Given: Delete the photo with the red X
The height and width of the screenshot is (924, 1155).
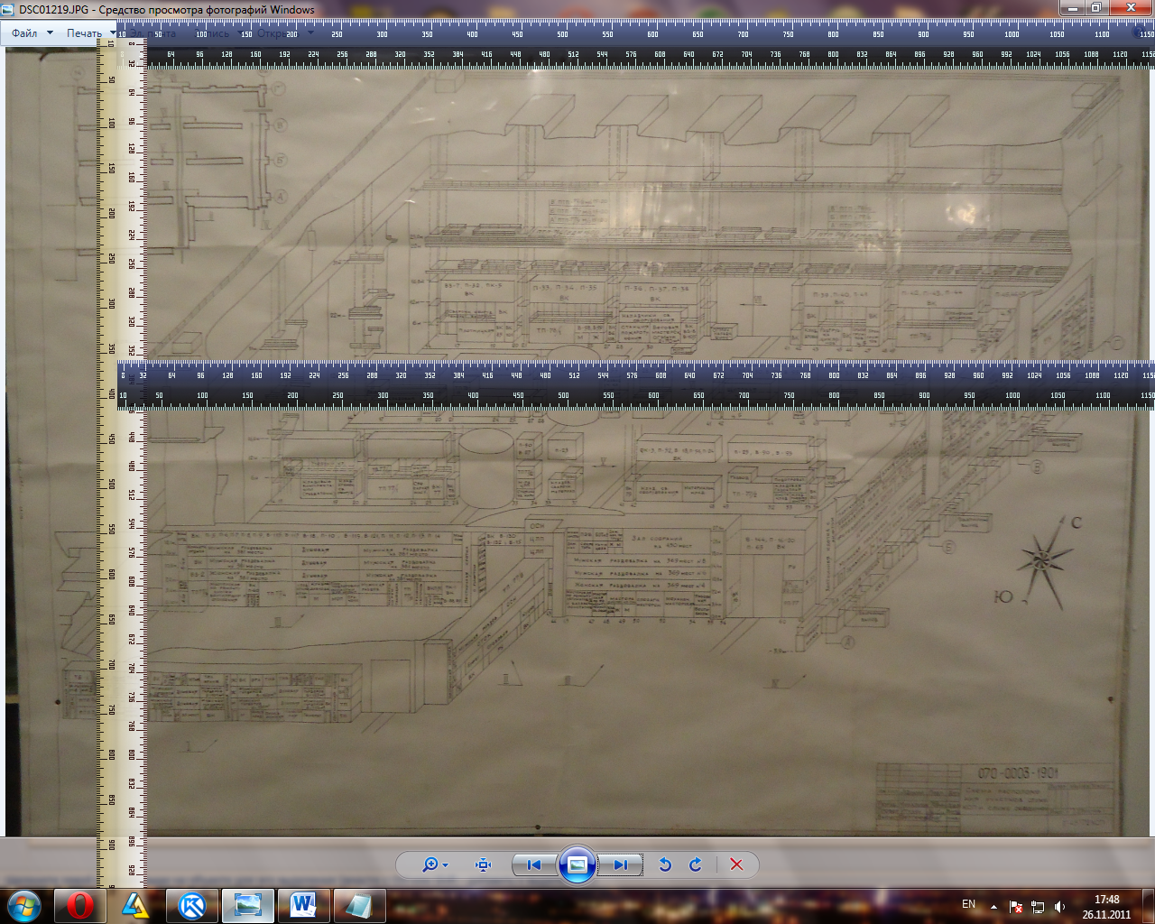Looking at the screenshot, I should [x=736, y=864].
